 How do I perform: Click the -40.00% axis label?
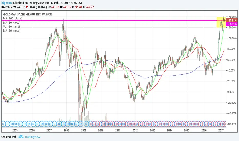[232, 113]
